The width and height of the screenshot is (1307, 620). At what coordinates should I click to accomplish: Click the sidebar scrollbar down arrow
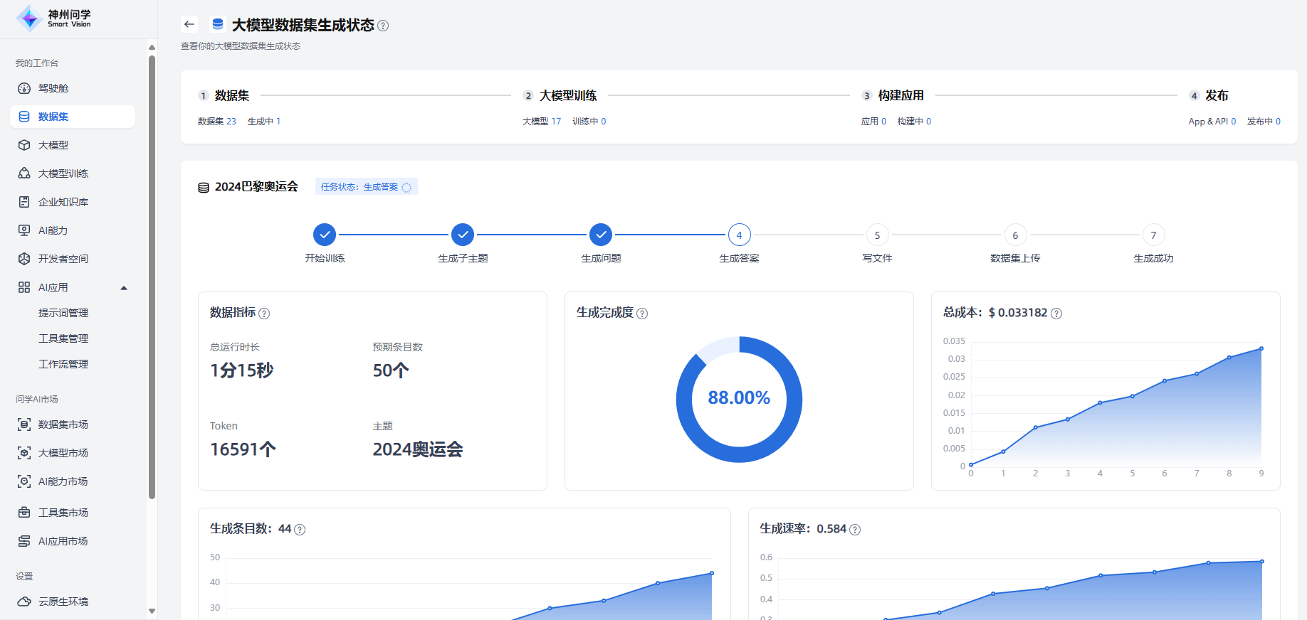(152, 611)
